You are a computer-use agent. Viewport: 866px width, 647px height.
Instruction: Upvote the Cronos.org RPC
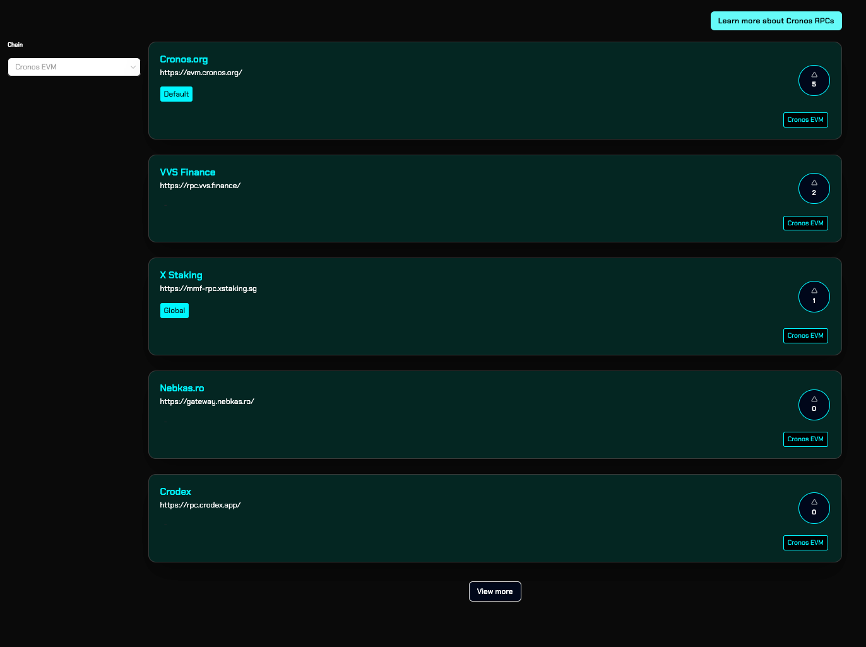click(814, 80)
